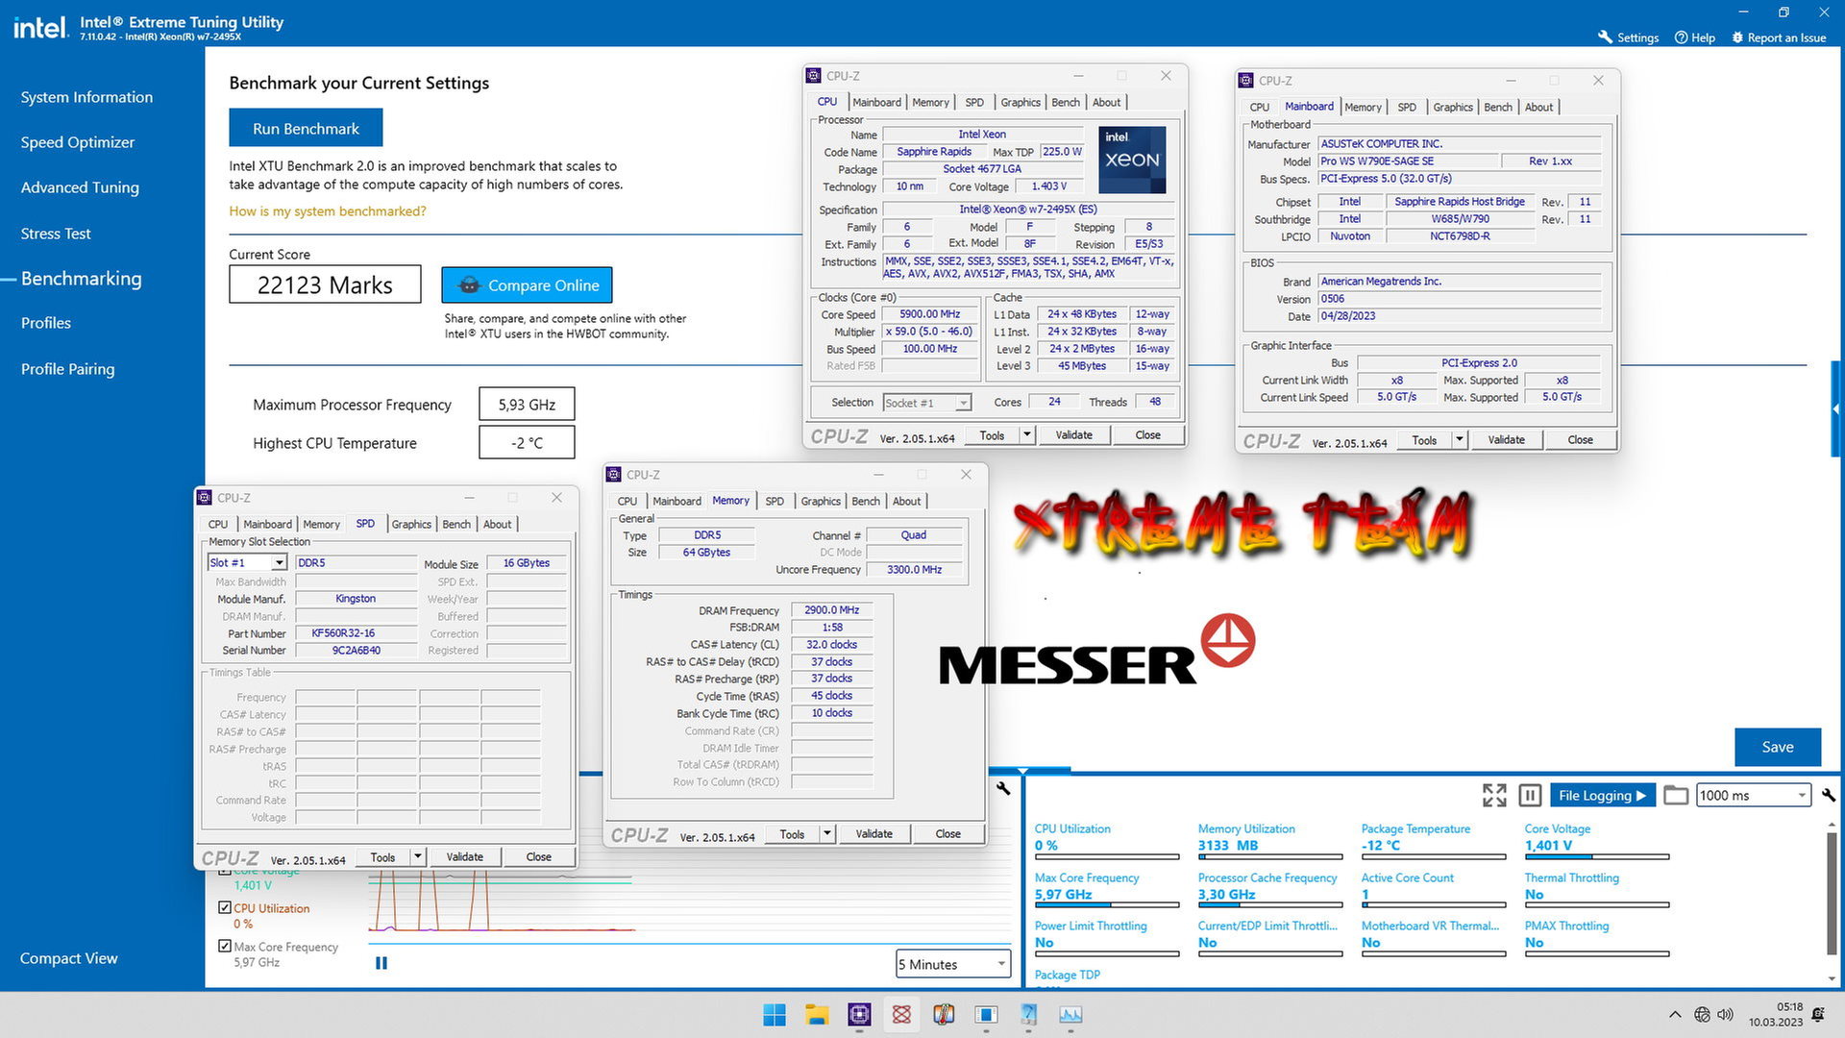The height and width of the screenshot is (1038, 1845).
Task: Open the Windows Start menu
Action: click(x=775, y=1014)
